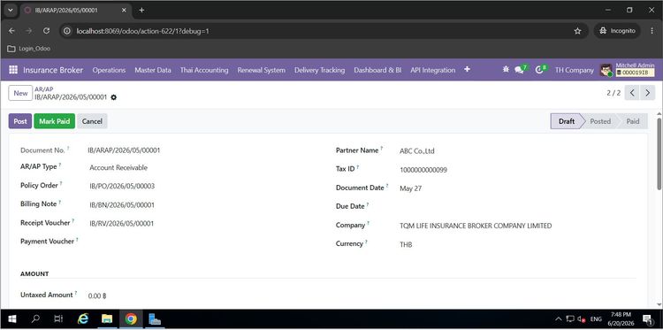This screenshot has height=330, width=663.
Task: Open the gear actions menu beside document number
Action: pyautogui.click(x=113, y=97)
